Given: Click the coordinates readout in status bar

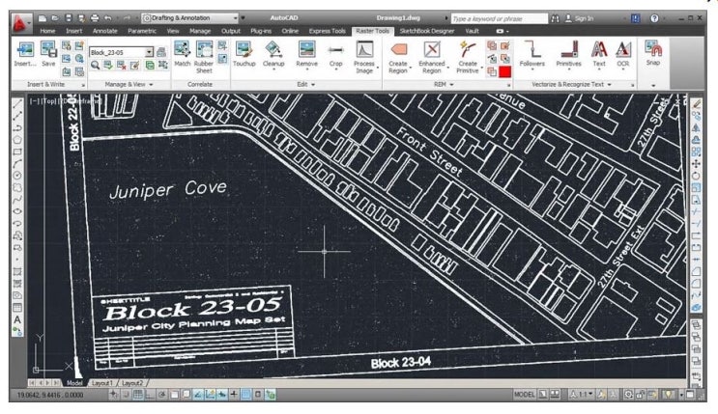Looking at the screenshot, I should click(x=50, y=395).
